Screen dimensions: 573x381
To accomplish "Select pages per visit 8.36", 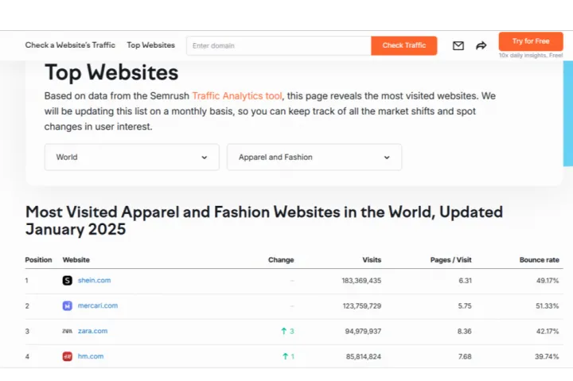I will [x=465, y=331].
